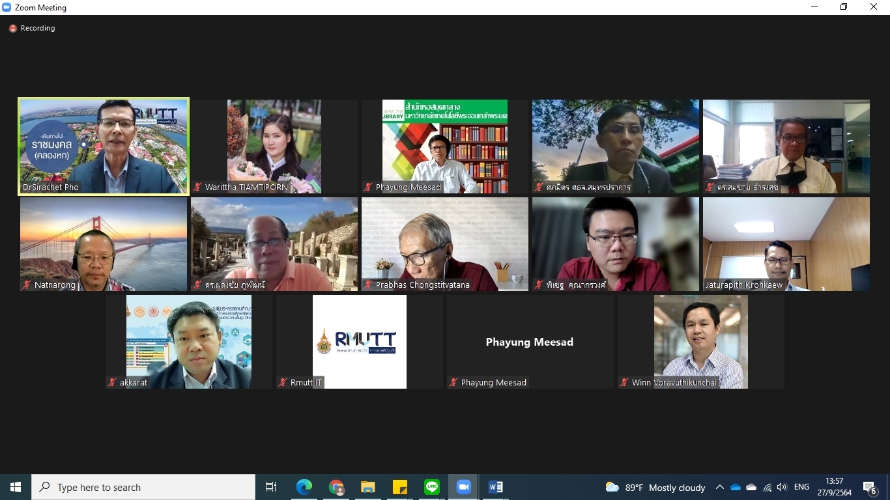This screenshot has height=500, width=890.
Task: Click the Type here to search box
Action: [143, 487]
